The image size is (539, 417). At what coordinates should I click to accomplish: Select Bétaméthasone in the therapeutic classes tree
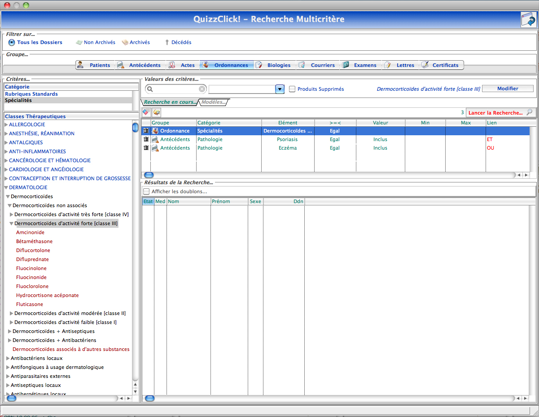(34, 241)
